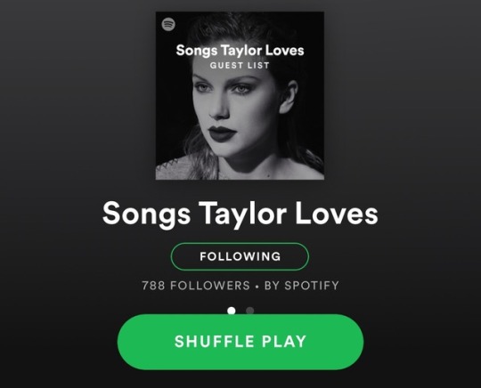The height and width of the screenshot is (388, 481).
Task: Click the Songs Taylor Loves text on the cover
Action: click(240, 51)
